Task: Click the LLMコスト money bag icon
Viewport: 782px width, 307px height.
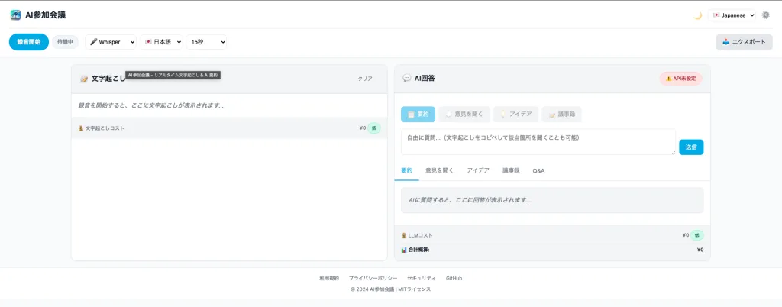Action: coord(404,235)
